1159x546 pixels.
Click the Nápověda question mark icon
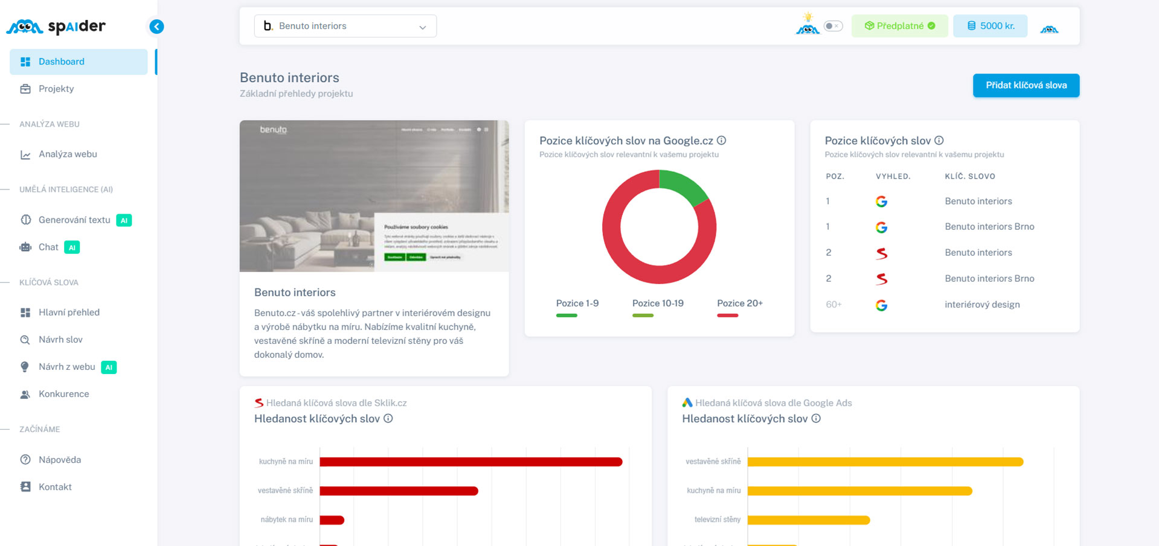click(25, 460)
